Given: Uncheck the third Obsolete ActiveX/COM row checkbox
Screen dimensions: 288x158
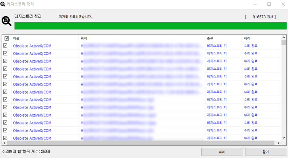Looking at the screenshot, I should coord(5,61).
